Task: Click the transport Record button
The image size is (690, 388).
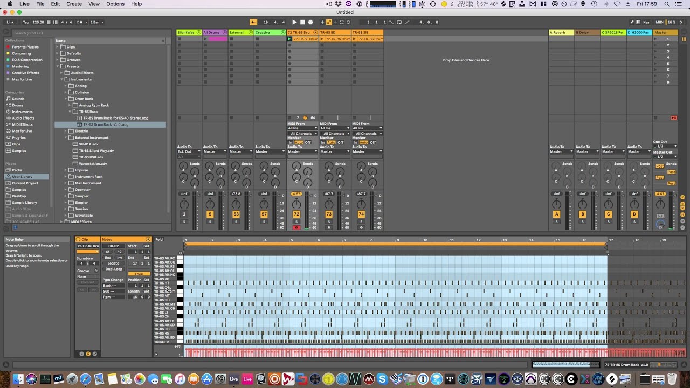Action: pos(310,22)
